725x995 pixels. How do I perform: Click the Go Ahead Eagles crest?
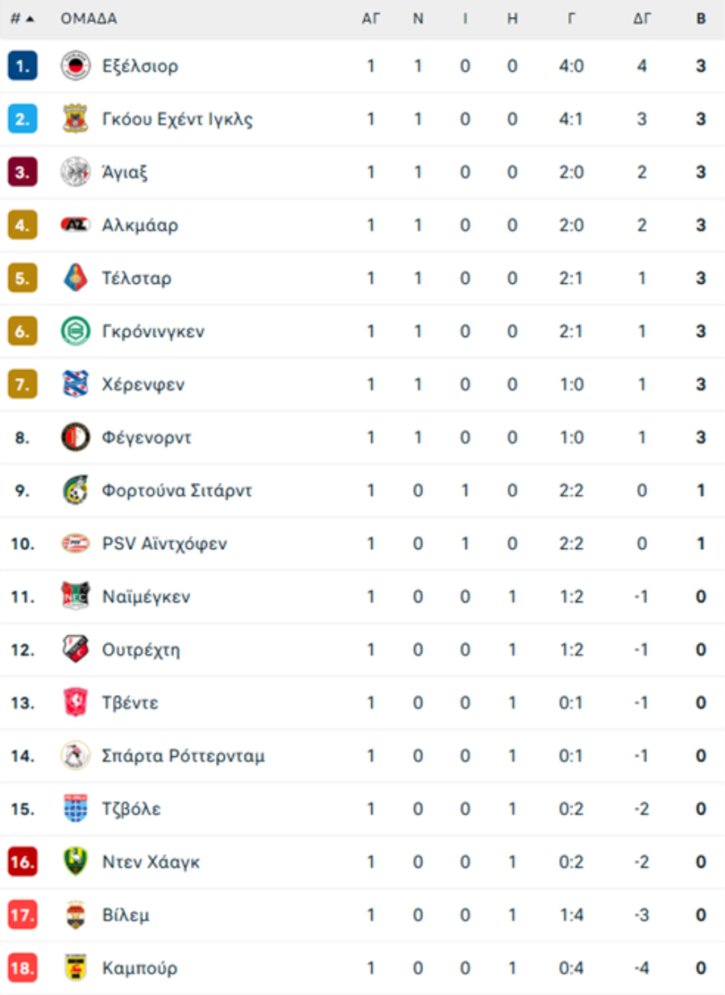click(x=76, y=119)
